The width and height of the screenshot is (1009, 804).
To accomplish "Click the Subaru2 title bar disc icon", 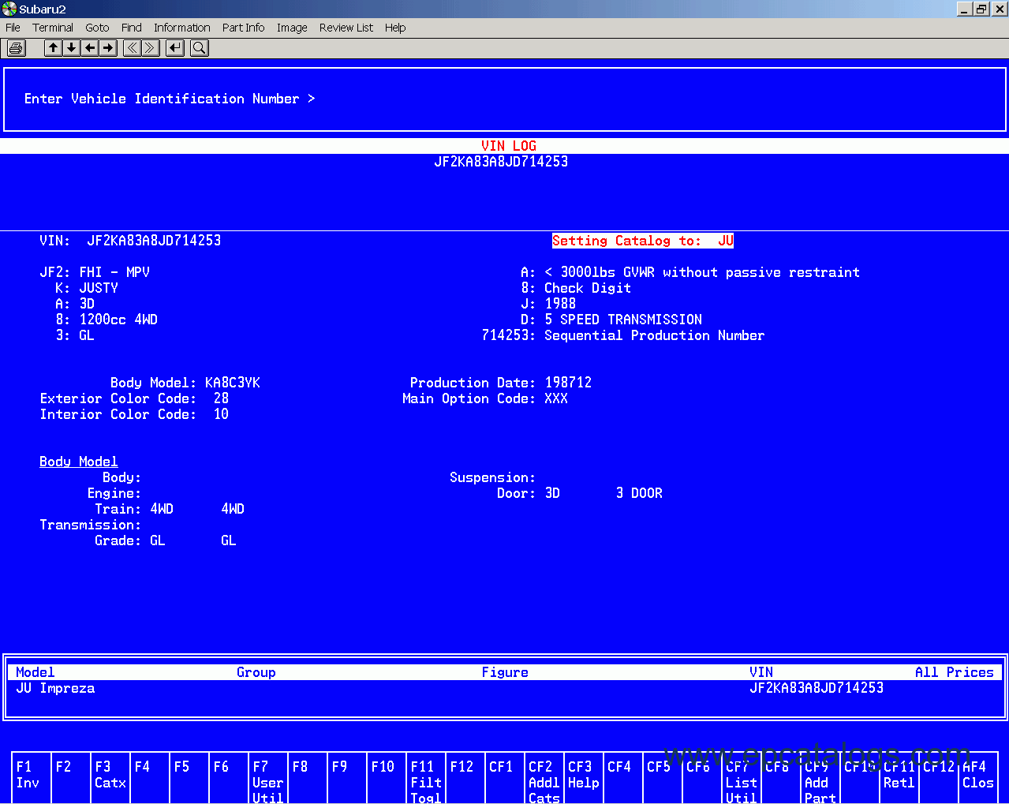I will point(9,9).
